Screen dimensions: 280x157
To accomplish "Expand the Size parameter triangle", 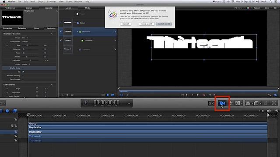I will point(7,45).
